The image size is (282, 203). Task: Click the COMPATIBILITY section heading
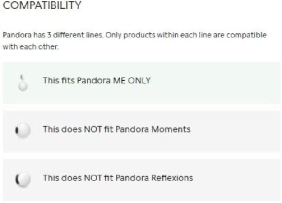pyautogui.click(x=42, y=5)
